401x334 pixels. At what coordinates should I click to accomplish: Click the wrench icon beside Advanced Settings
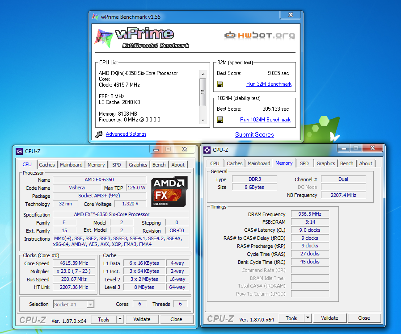[x=99, y=134]
